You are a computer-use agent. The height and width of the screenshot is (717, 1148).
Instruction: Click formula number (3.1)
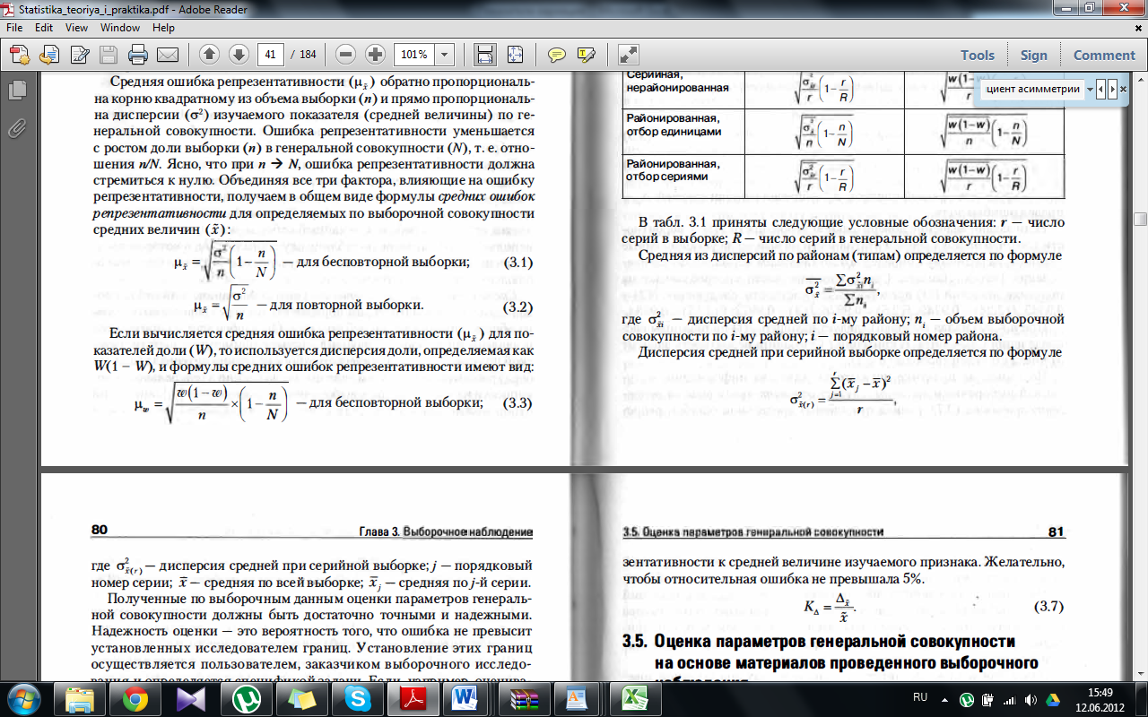[x=519, y=263]
